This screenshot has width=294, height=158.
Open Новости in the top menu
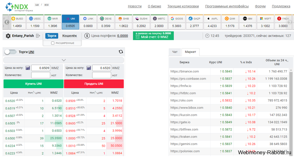[135, 6]
